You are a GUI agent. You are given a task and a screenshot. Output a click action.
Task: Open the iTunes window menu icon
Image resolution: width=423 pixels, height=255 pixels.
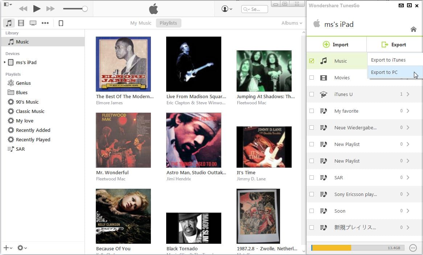pyautogui.click(x=8, y=4)
